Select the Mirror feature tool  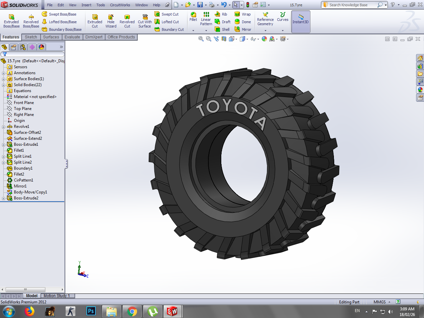243,29
